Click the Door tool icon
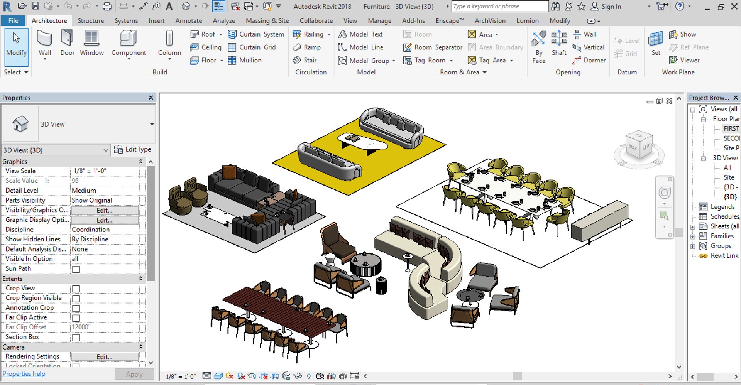741x385 pixels. [67, 39]
